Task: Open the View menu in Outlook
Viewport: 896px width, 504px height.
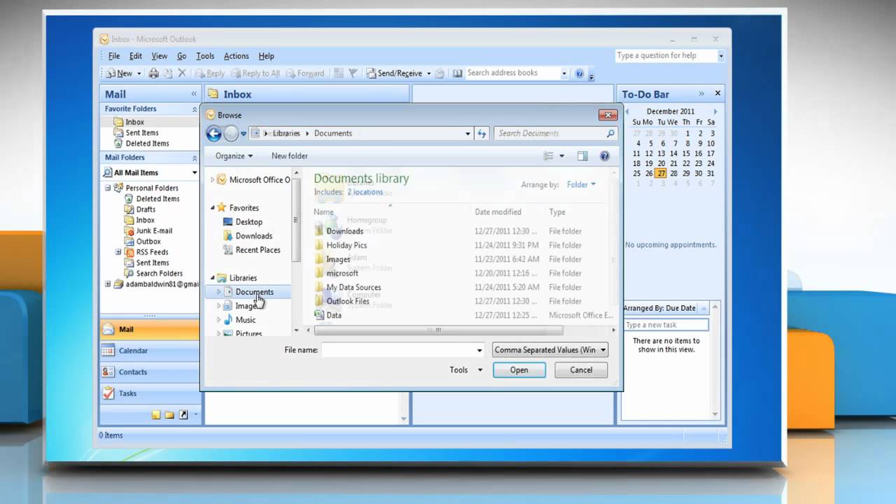Action: click(160, 56)
